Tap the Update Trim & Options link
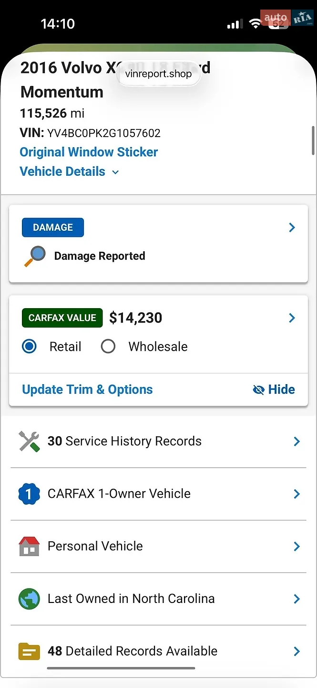 pos(88,389)
